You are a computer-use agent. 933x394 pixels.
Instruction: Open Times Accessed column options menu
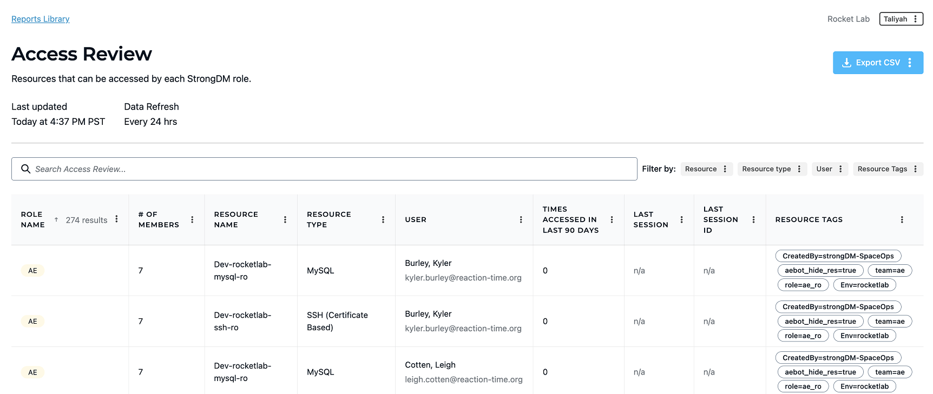[612, 219]
